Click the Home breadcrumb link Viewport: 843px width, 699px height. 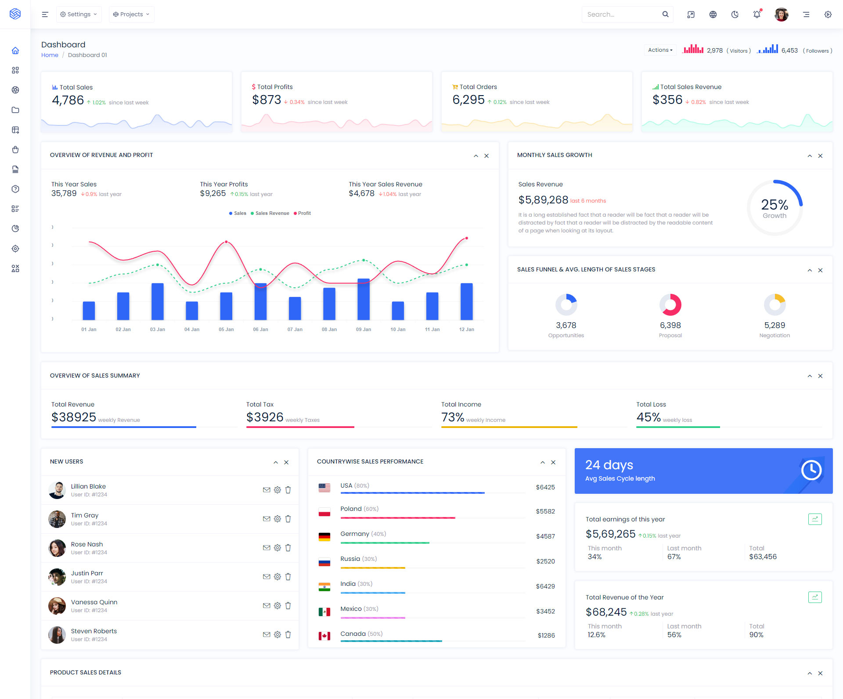[50, 55]
